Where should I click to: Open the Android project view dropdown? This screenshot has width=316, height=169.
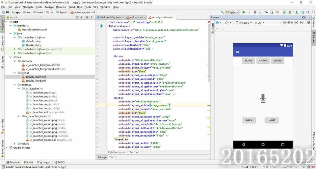[x=24, y=17]
